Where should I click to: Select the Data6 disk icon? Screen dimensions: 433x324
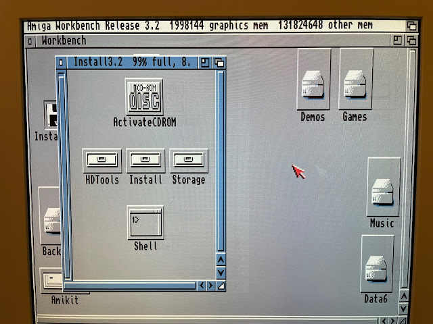pos(377,264)
